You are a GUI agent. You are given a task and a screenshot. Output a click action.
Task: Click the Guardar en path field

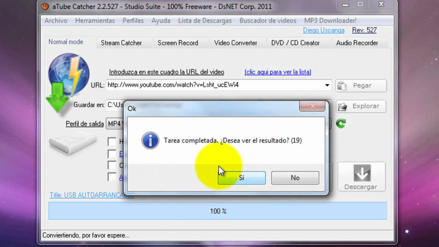(x=115, y=105)
